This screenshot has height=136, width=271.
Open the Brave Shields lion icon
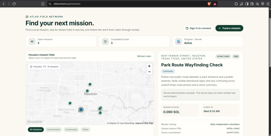pyautogui.click(x=209, y=4)
